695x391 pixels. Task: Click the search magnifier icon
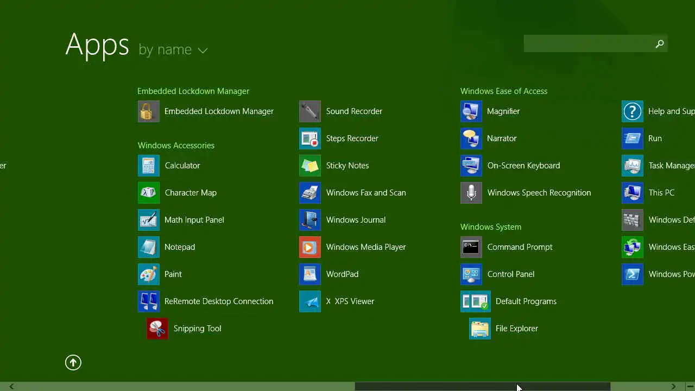click(660, 44)
